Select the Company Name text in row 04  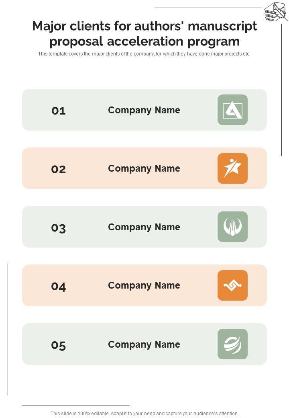coord(144,285)
